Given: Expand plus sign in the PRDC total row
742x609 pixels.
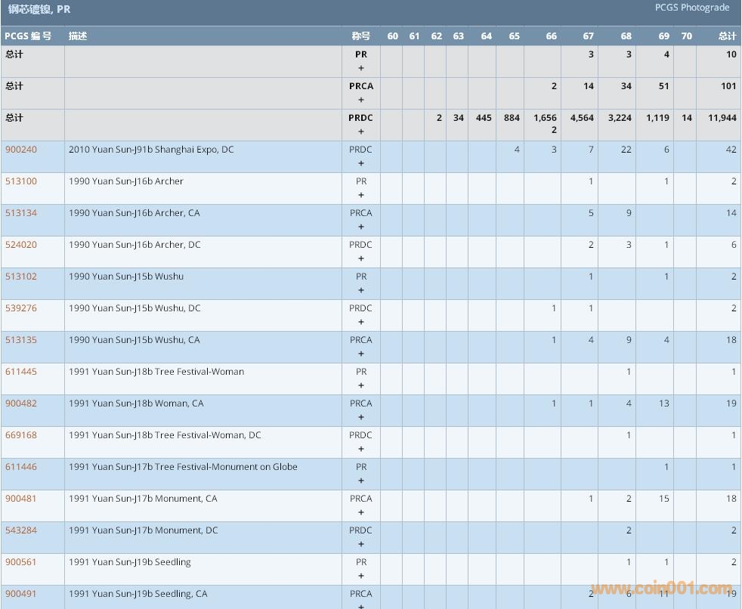Looking at the screenshot, I should [360, 131].
